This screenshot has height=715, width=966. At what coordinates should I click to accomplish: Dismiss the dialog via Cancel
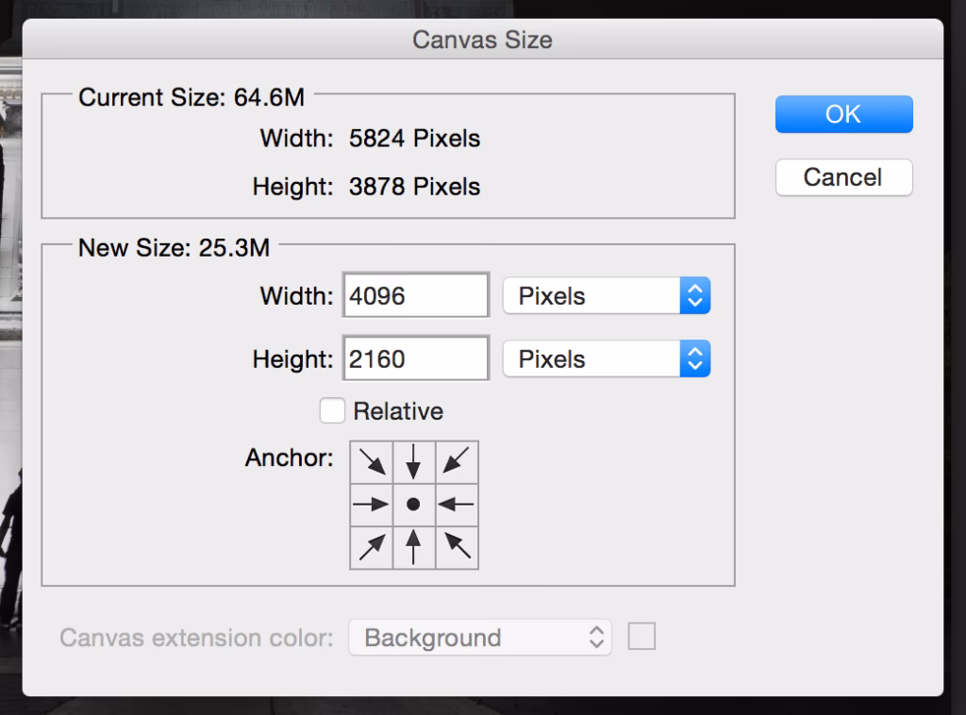(x=842, y=177)
